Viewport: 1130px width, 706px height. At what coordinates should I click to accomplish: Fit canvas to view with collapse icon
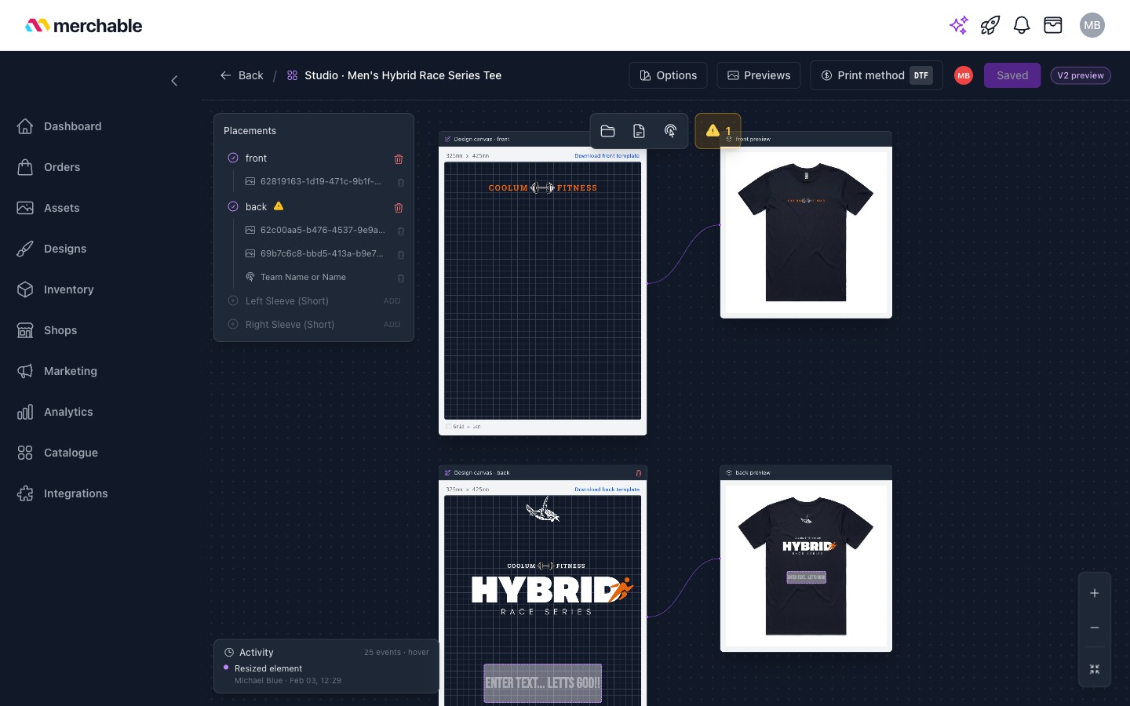1095,669
